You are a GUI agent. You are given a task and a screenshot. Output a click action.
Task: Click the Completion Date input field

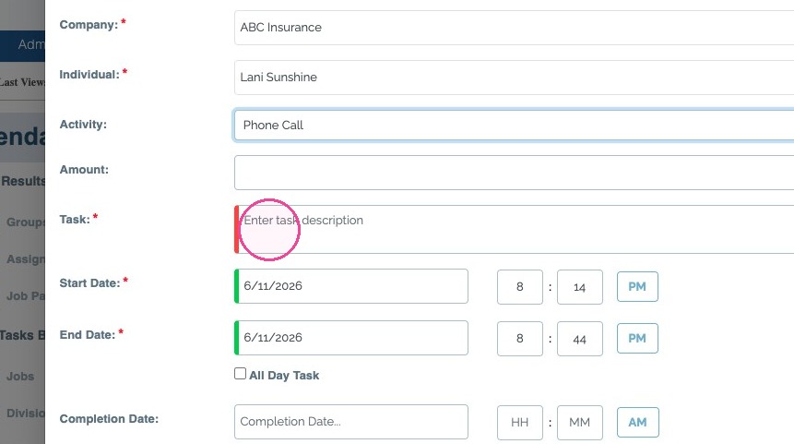(x=351, y=422)
